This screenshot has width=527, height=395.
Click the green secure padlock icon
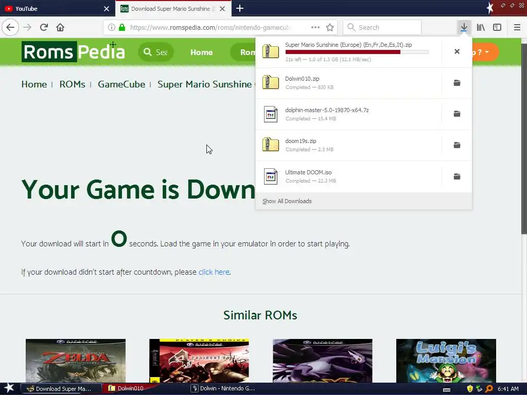point(122,27)
